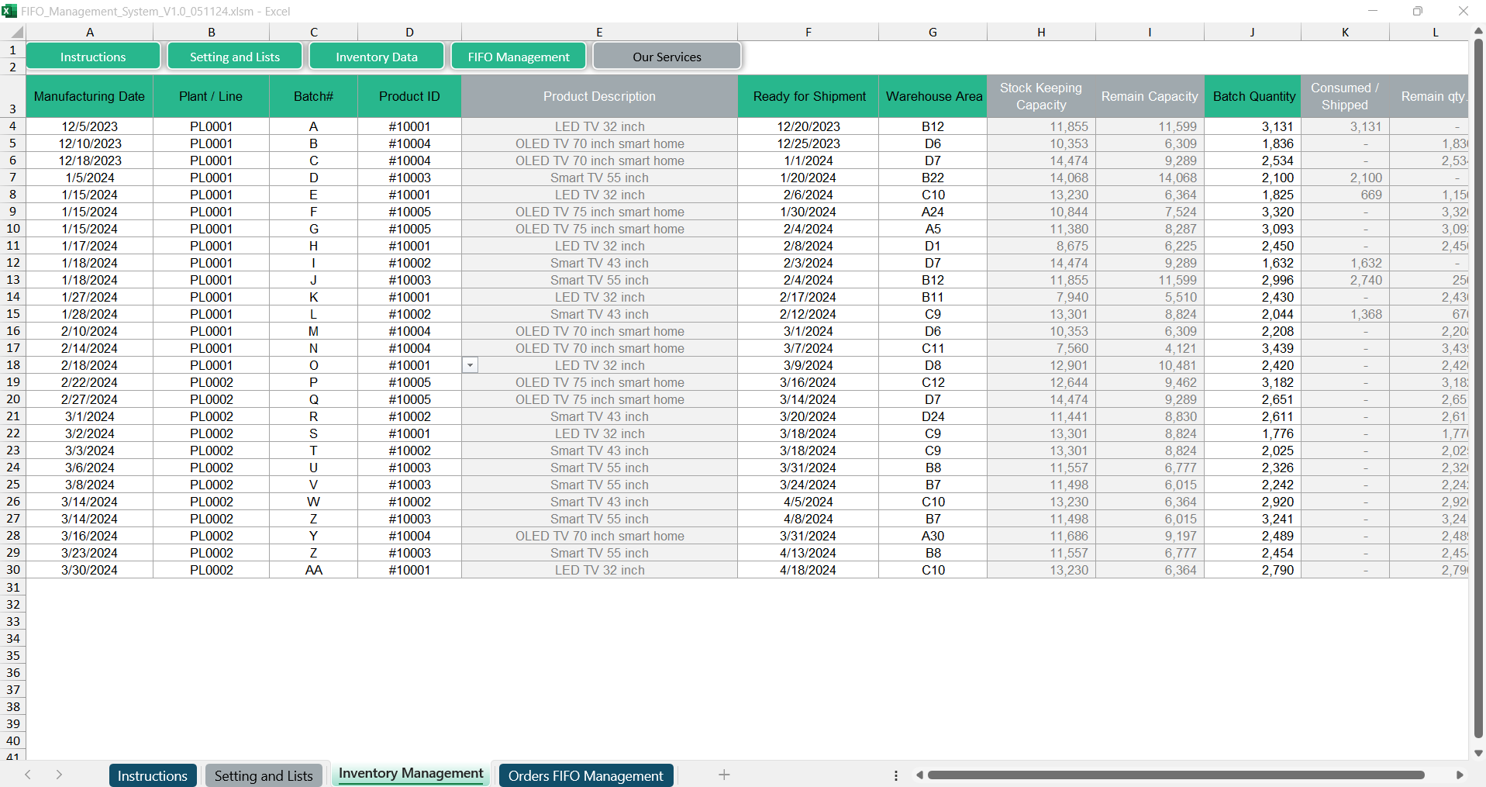Click the next sheet navigation arrow
This screenshot has height=787, width=1486.
[x=59, y=775]
